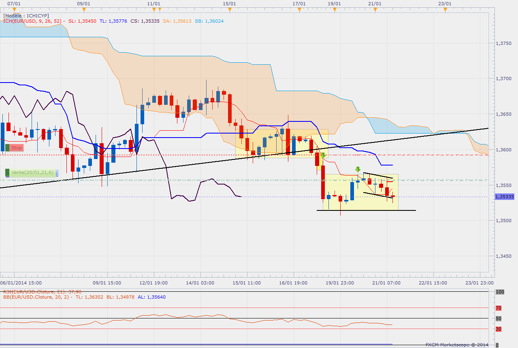Select the green arrow marker above the 17/01 candle

[323, 155]
